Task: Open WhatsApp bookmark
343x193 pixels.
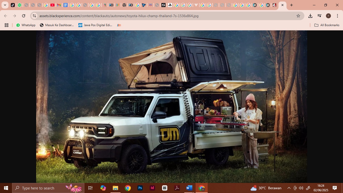Action: coord(26,25)
